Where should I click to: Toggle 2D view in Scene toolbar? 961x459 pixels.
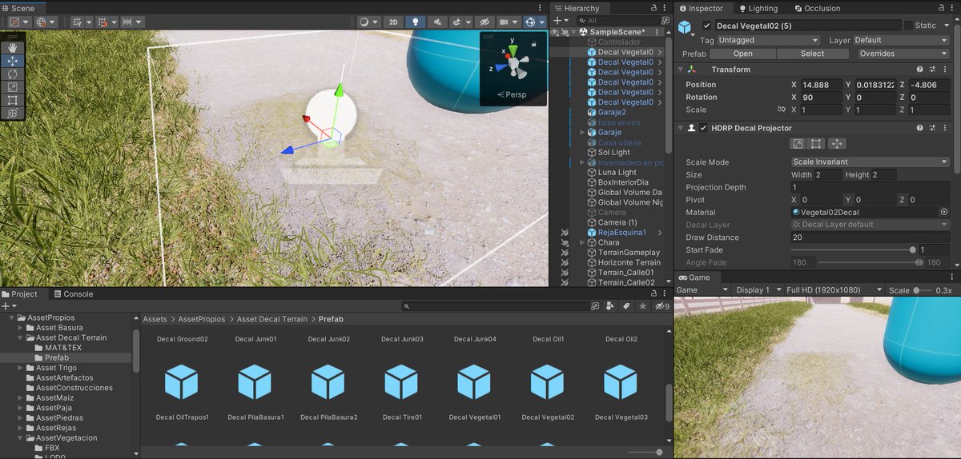[x=392, y=22]
